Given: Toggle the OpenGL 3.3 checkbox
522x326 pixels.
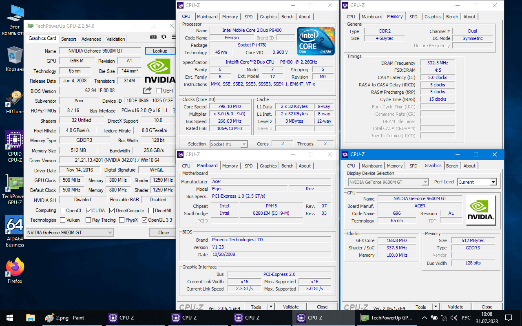Looking at the screenshot, I should click(x=144, y=220).
